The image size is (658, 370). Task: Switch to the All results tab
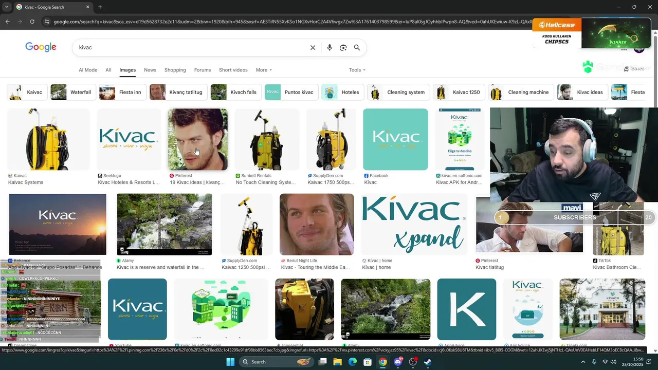(108, 70)
